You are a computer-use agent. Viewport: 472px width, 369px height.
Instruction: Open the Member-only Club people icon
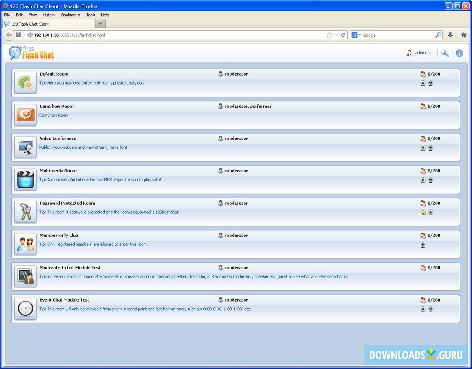point(25,244)
